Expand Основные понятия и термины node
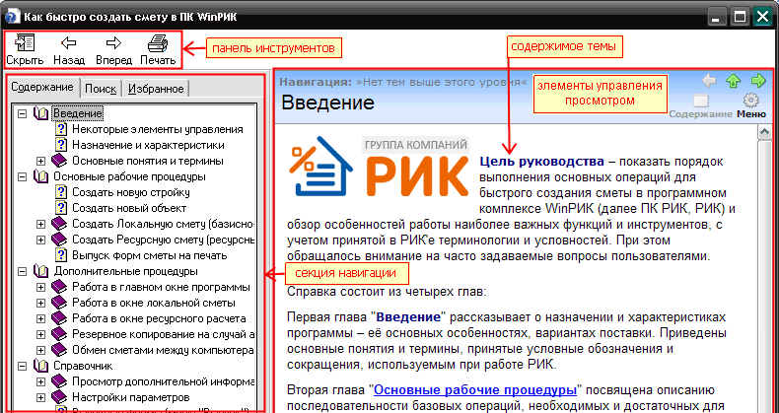 40,161
